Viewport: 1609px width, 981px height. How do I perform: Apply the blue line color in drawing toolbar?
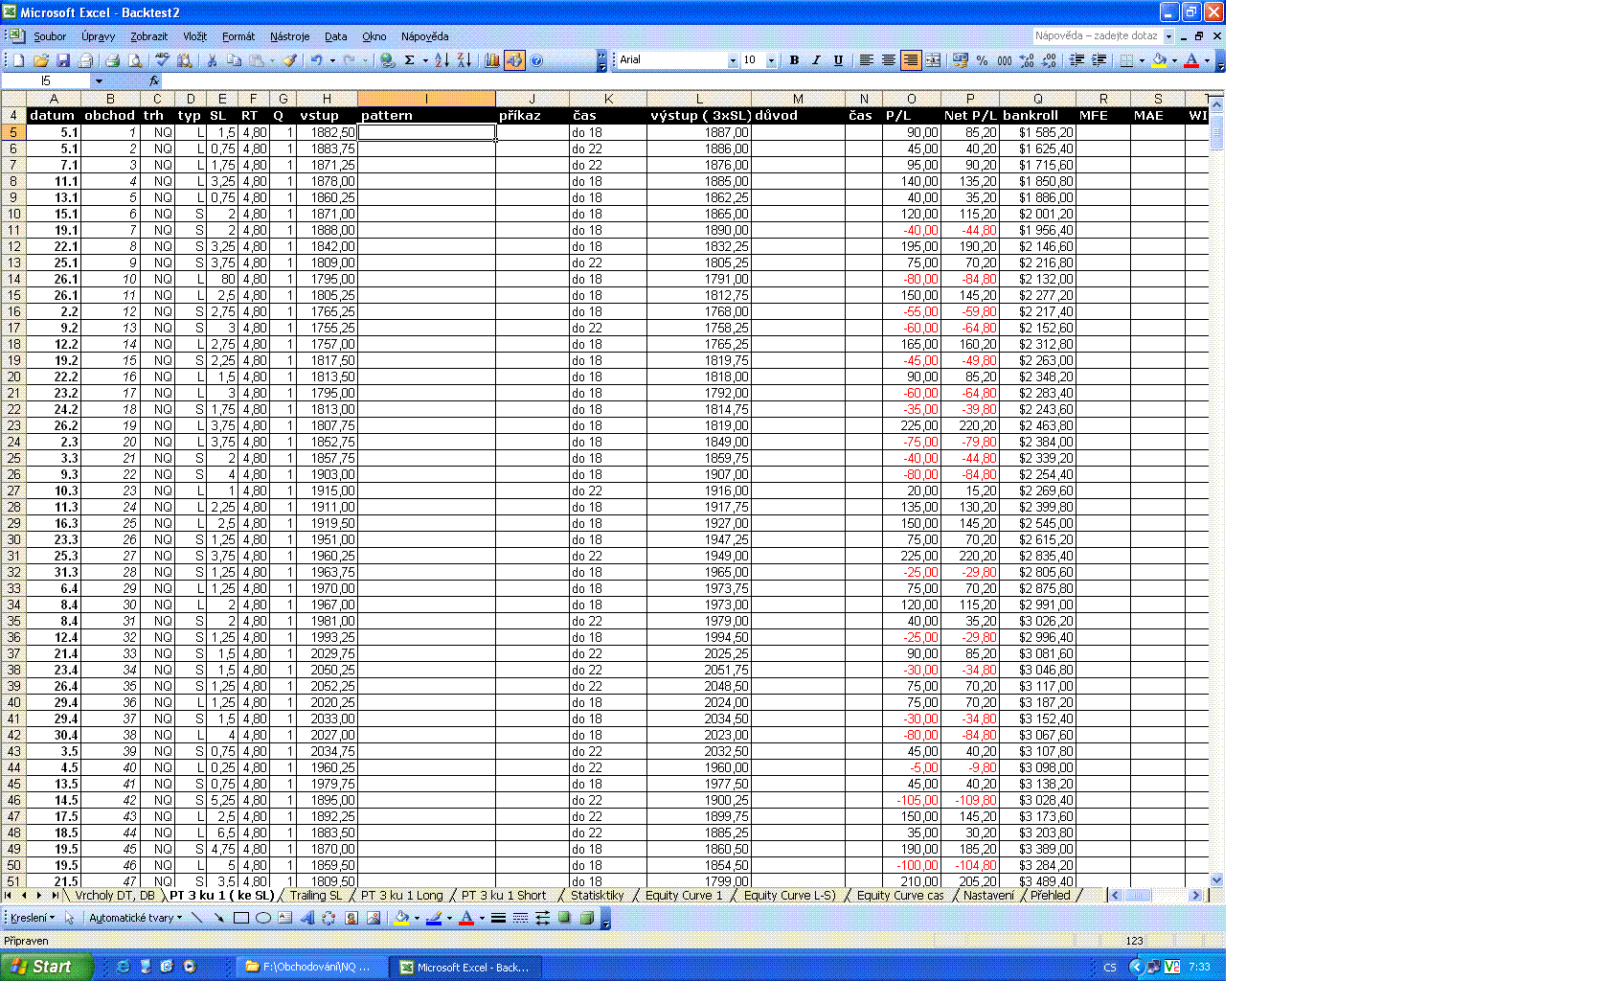click(x=434, y=918)
